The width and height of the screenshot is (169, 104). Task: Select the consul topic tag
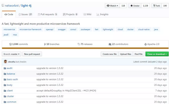pyautogui.click(x=73, y=29)
